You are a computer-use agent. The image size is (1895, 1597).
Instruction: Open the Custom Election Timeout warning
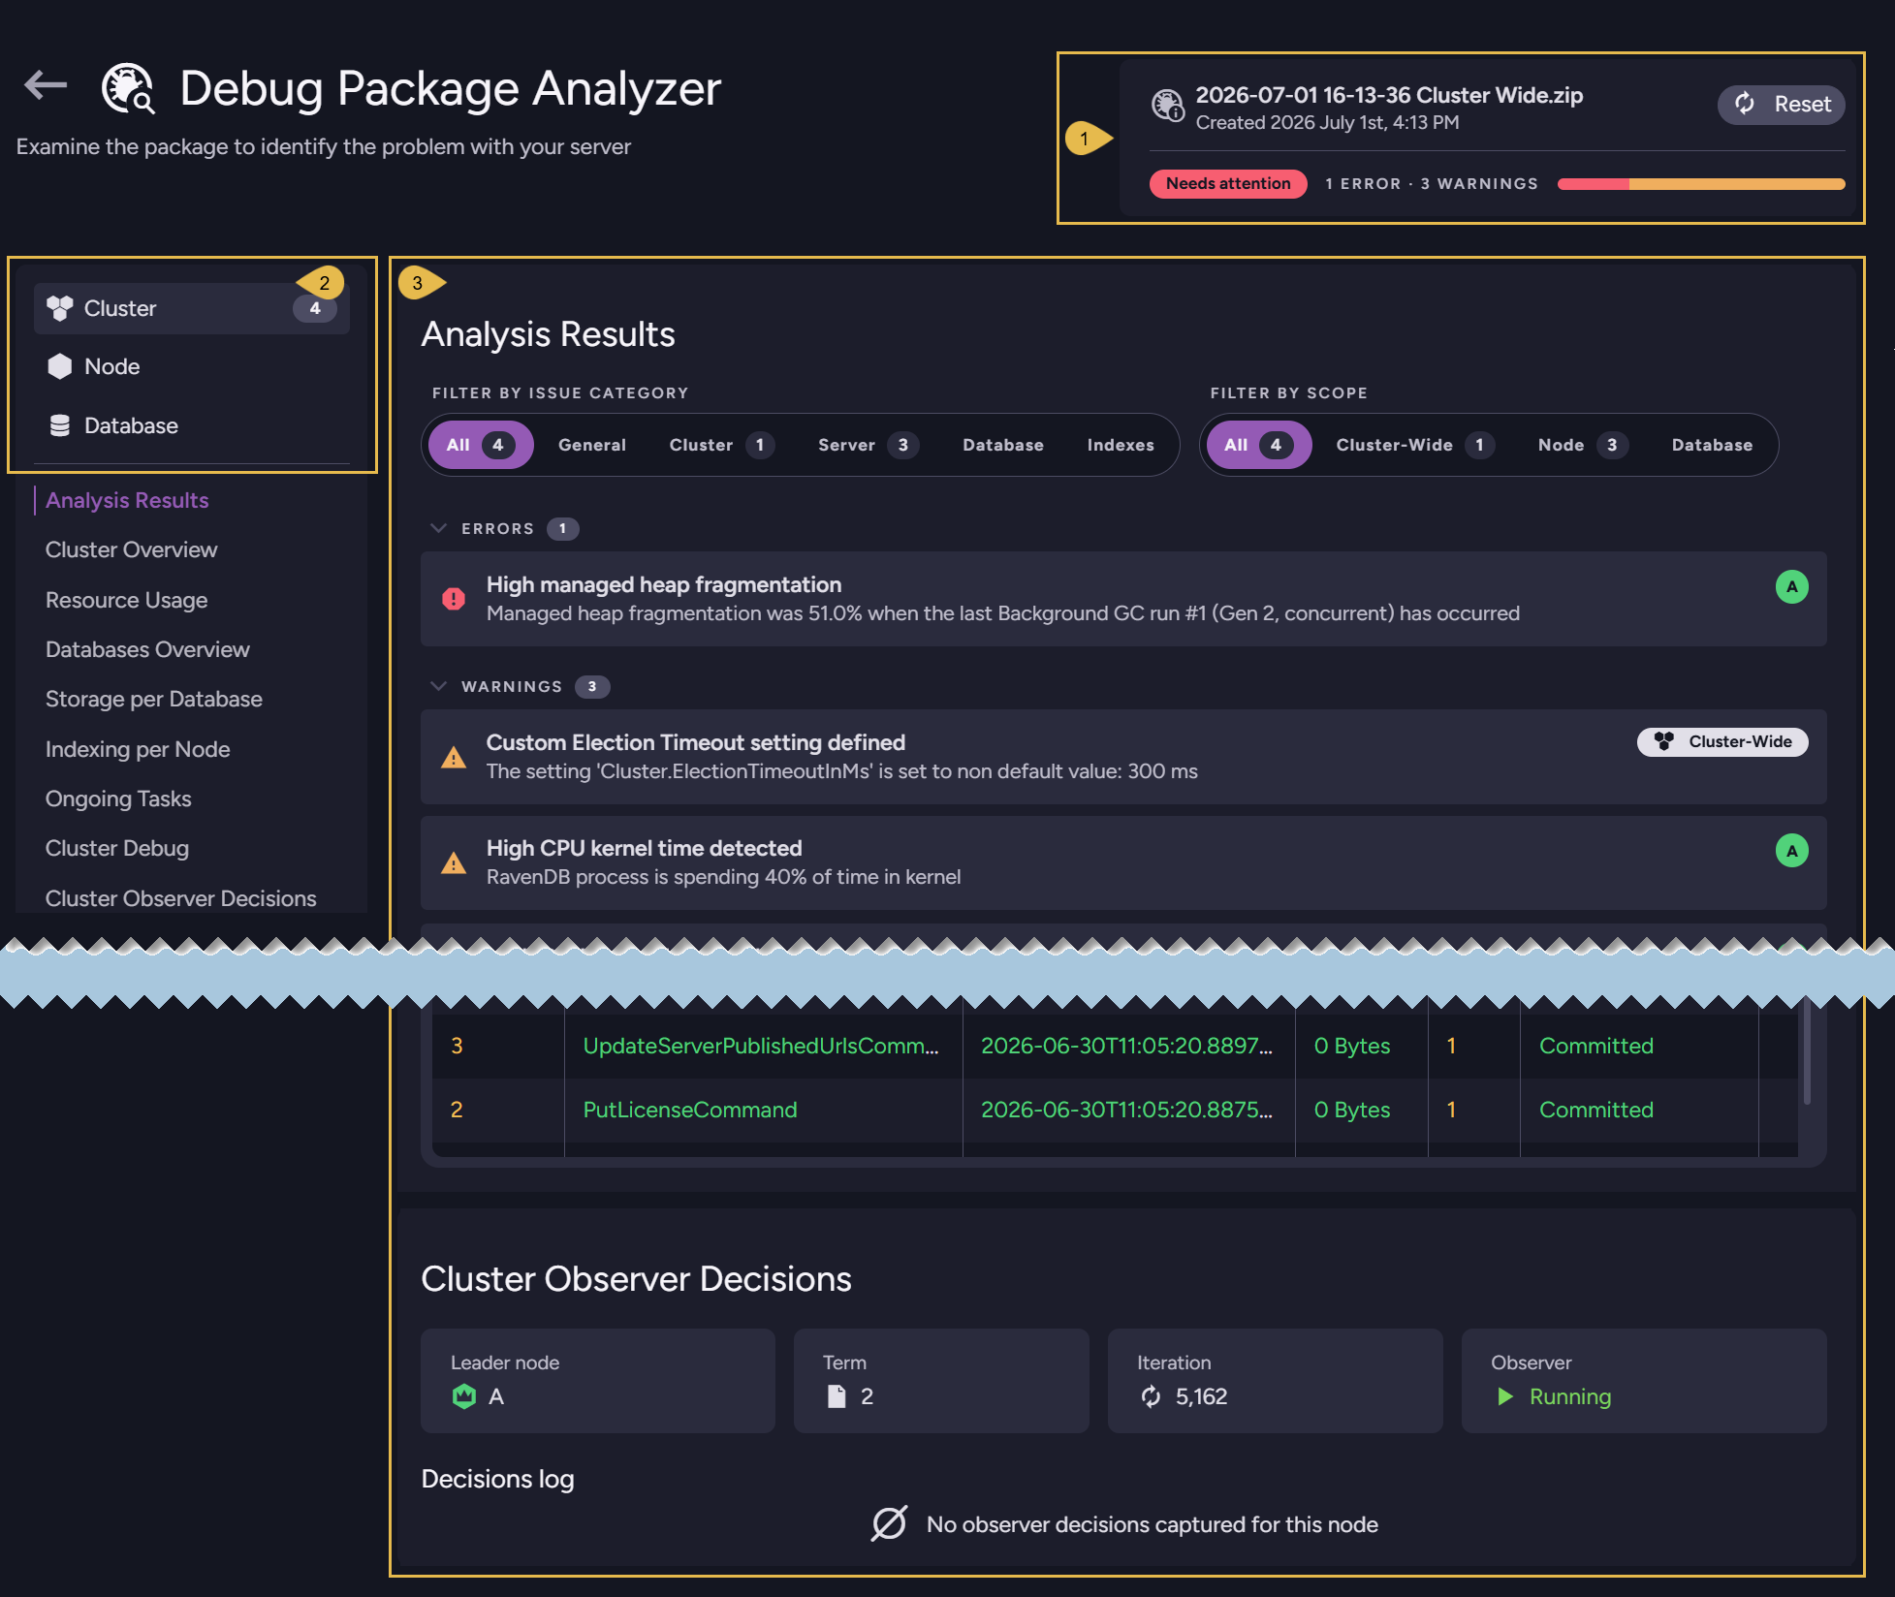click(1123, 757)
